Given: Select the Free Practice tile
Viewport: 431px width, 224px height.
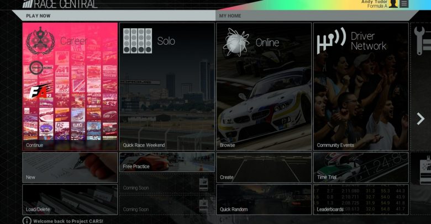Looking at the screenshot, I should click(167, 162).
